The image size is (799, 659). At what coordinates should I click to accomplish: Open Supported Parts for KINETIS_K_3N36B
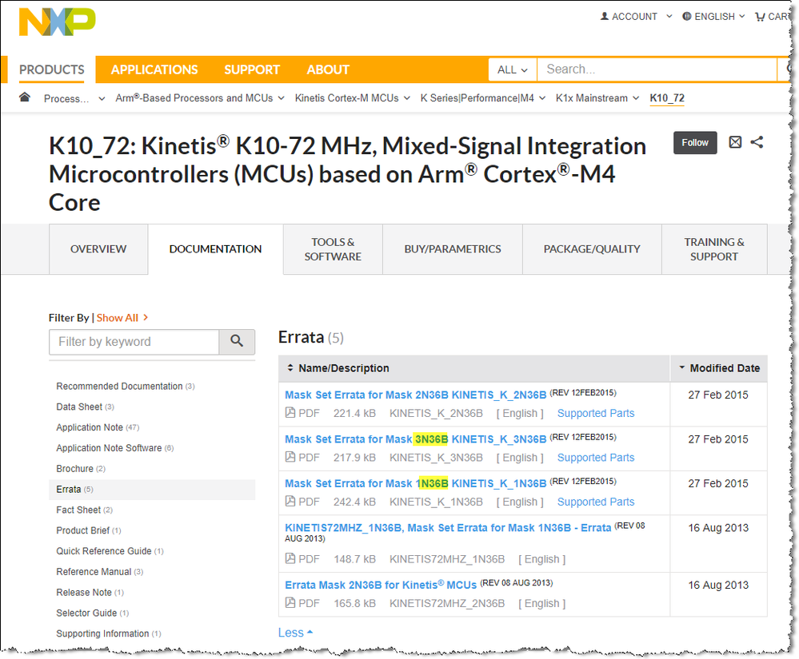pyautogui.click(x=596, y=458)
